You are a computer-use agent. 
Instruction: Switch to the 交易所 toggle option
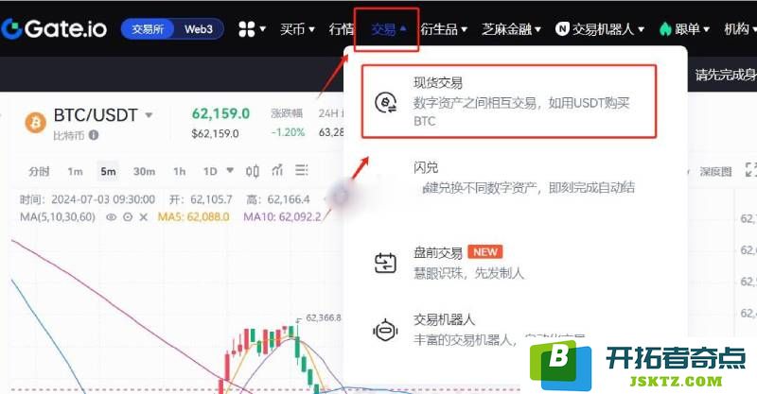(148, 29)
